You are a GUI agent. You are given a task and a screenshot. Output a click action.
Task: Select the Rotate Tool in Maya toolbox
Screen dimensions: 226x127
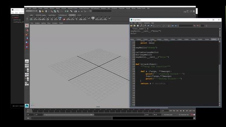tap(27, 43)
